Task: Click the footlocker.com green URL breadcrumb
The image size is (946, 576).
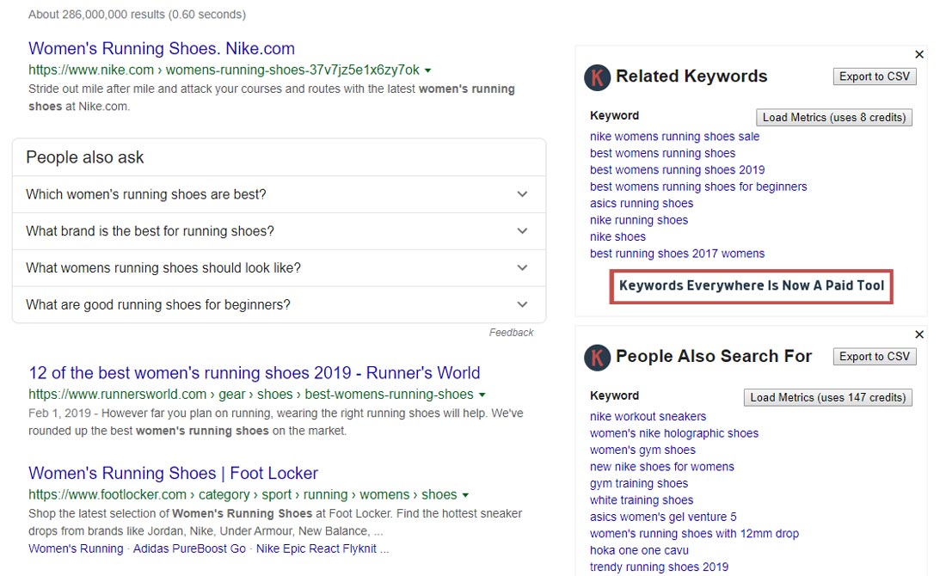Action: tap(243, 494)
